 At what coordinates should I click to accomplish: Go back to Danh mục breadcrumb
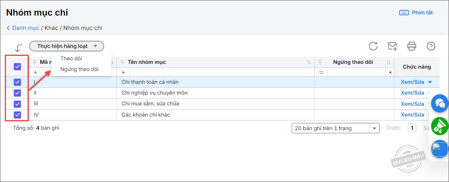pos(26,28)
